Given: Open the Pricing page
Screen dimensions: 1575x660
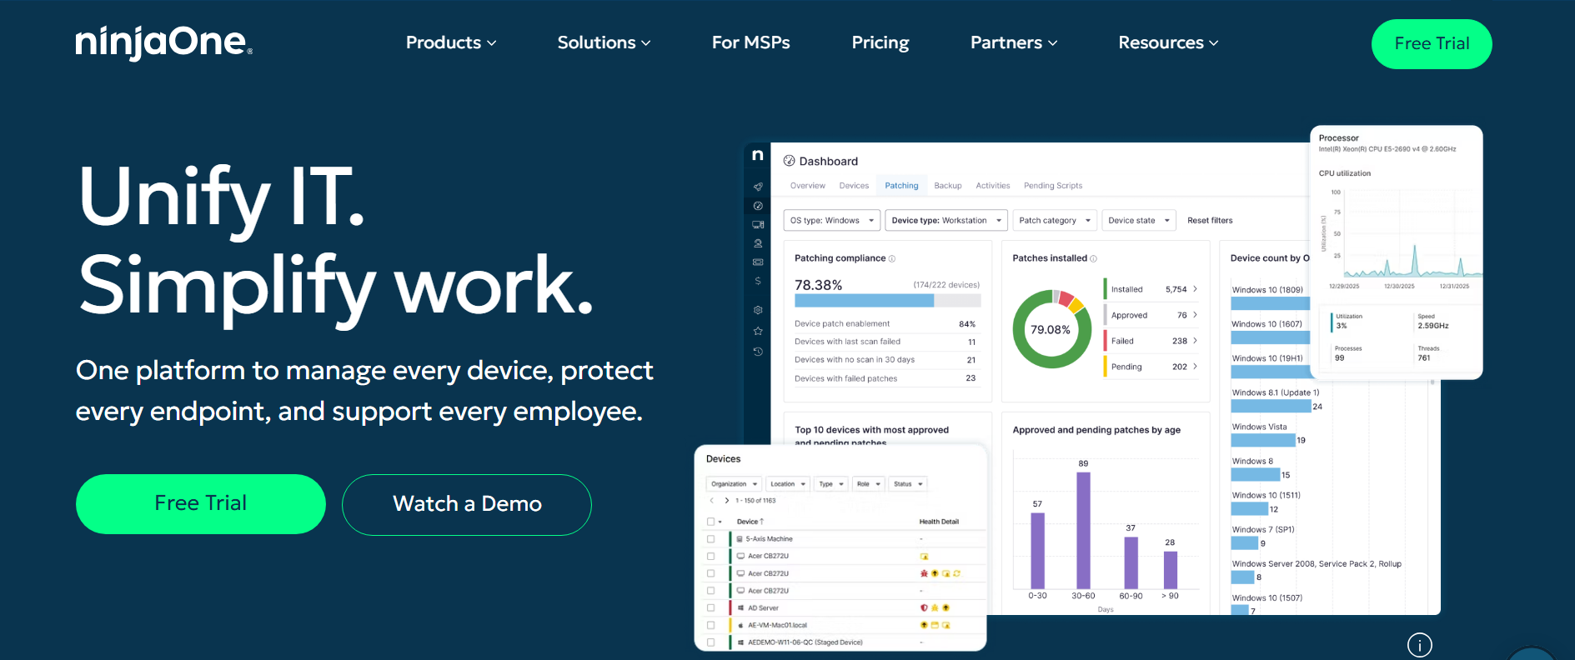Looking at the screenshot, I should (880, 42).
